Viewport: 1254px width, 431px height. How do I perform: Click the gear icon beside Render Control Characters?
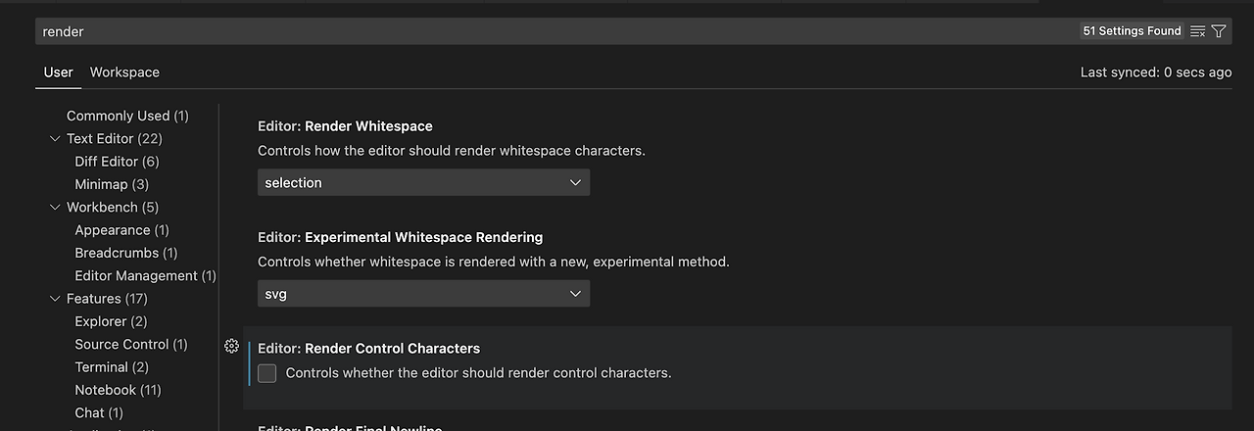point(232,346)
